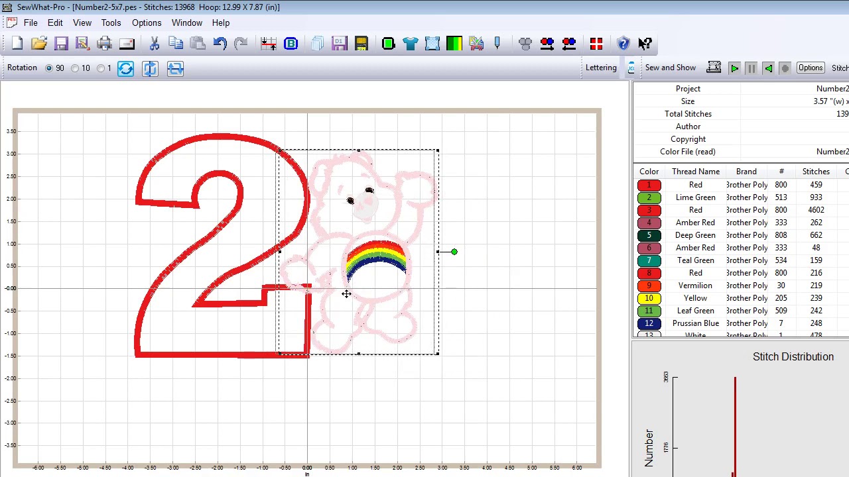Open the Edit menu
Image resolution: width=849 pixels, height=477 pixels.
coord(55,23)
